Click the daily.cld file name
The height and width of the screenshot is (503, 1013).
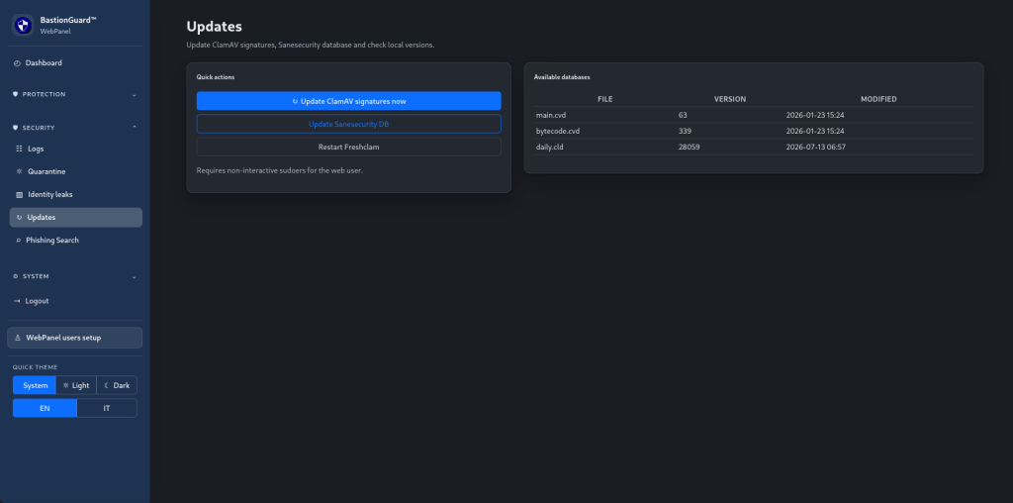pos(550,148)
